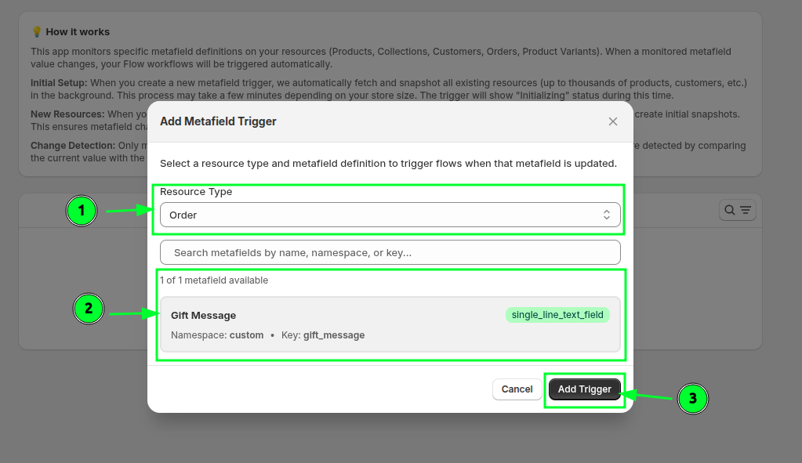The image size is (802, 463).
Task: Click the magnifier search icon behind dialog
Action: (730, 210)
